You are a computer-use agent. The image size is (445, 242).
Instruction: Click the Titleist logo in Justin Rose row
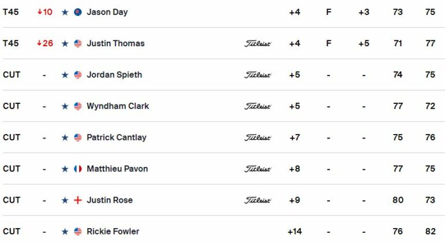(258, 200)
